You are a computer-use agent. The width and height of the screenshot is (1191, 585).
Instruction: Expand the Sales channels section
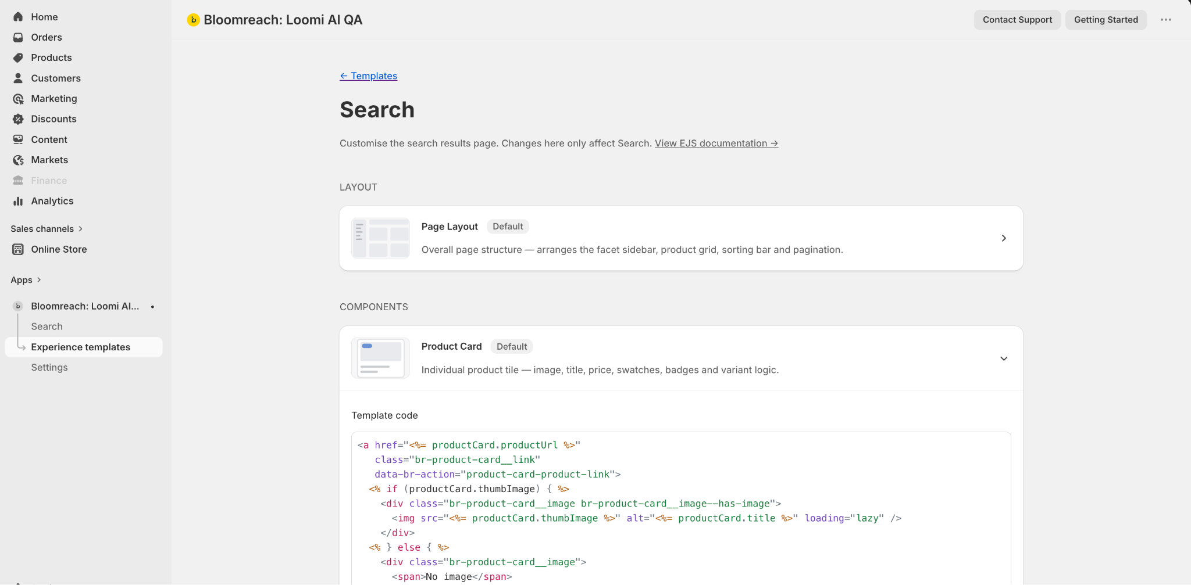[x=47, y=229]
